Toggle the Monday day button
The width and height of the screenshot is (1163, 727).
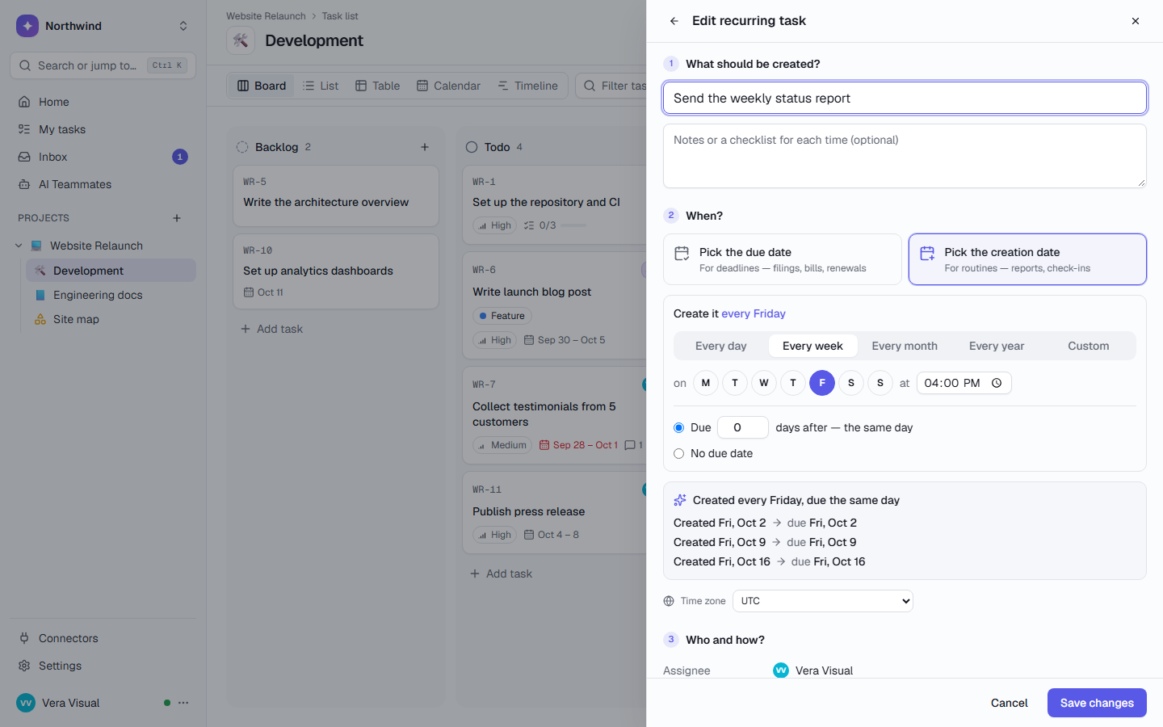pyautogui.click(x=706, y=383)
